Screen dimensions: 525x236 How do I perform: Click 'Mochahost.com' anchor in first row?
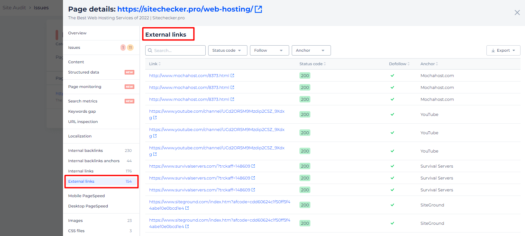437,76
